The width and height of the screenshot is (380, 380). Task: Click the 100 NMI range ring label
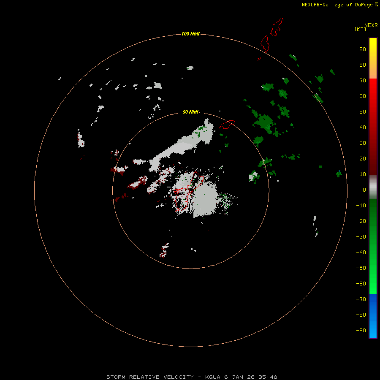pos(190,34)
